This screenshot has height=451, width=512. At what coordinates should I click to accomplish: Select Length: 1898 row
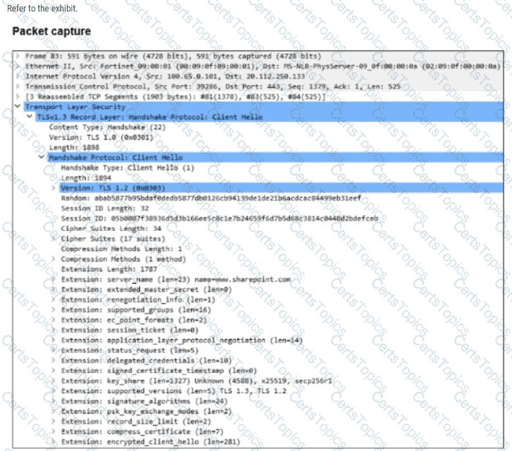coord(74,147)
